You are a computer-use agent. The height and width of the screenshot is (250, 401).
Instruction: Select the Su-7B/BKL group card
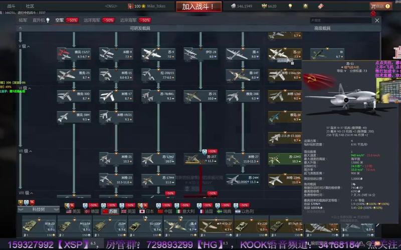[158, 96]
